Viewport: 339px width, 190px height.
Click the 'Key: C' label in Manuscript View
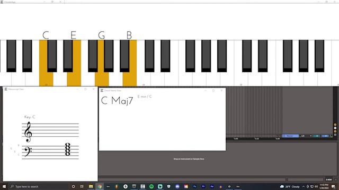[30, 117]
